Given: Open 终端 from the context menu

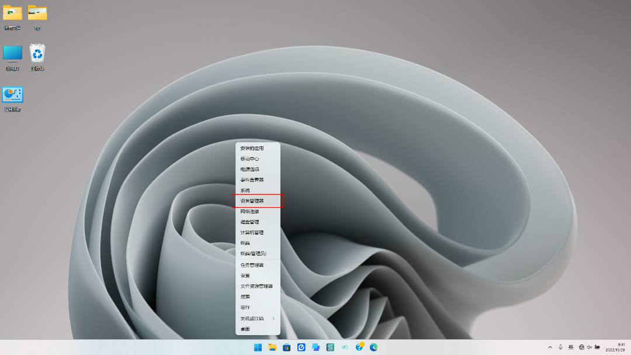Looking at the screenshot, I should (x=258, y=243).
